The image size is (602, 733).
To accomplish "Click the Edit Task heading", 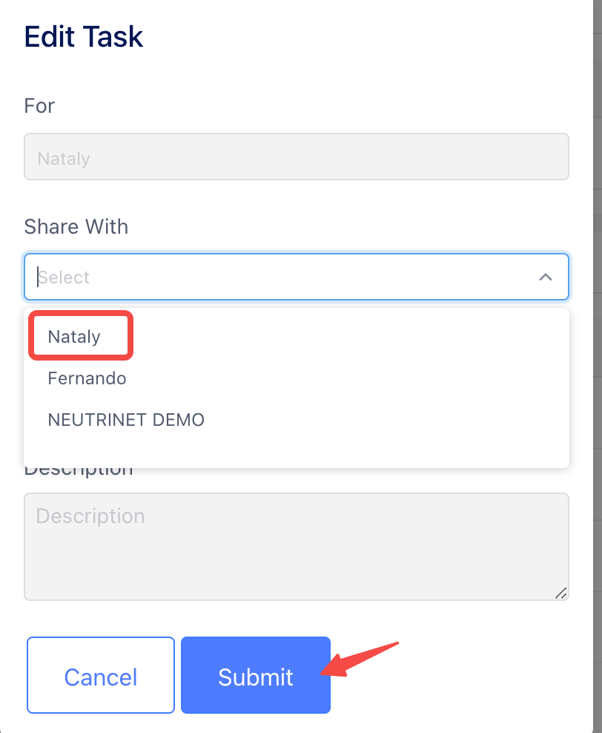I will tap(83, 36).
